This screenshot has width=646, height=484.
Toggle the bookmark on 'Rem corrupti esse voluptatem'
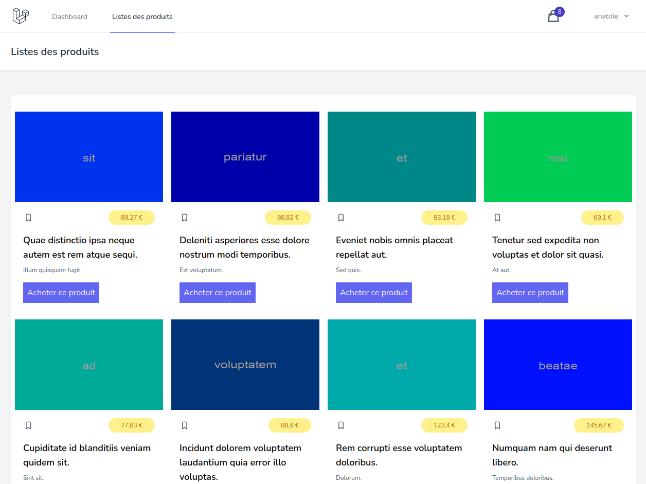[341, 425]
